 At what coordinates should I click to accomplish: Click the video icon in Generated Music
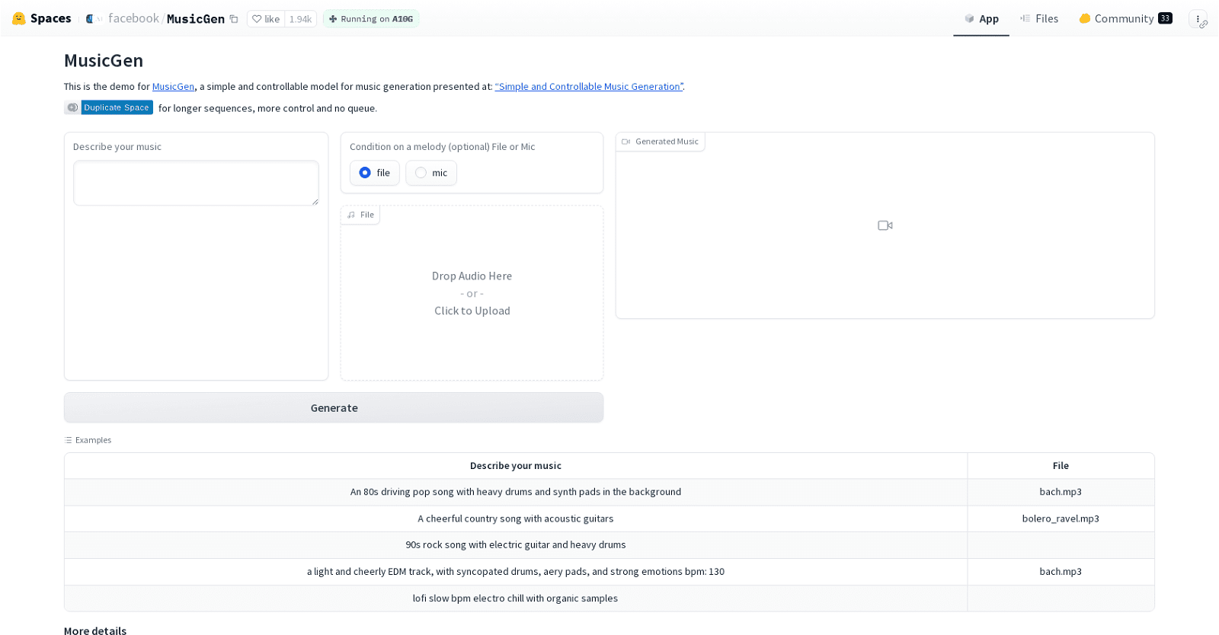(x=885, y=225)
